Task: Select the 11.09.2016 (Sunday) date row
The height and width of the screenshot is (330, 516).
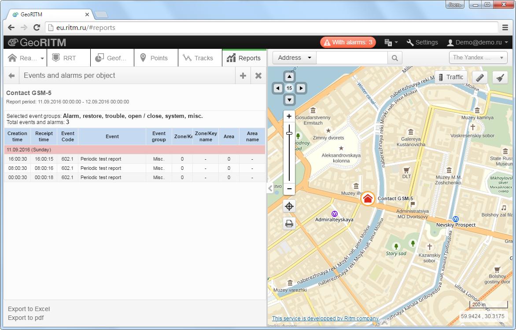Action: click(x=135, y=150)
